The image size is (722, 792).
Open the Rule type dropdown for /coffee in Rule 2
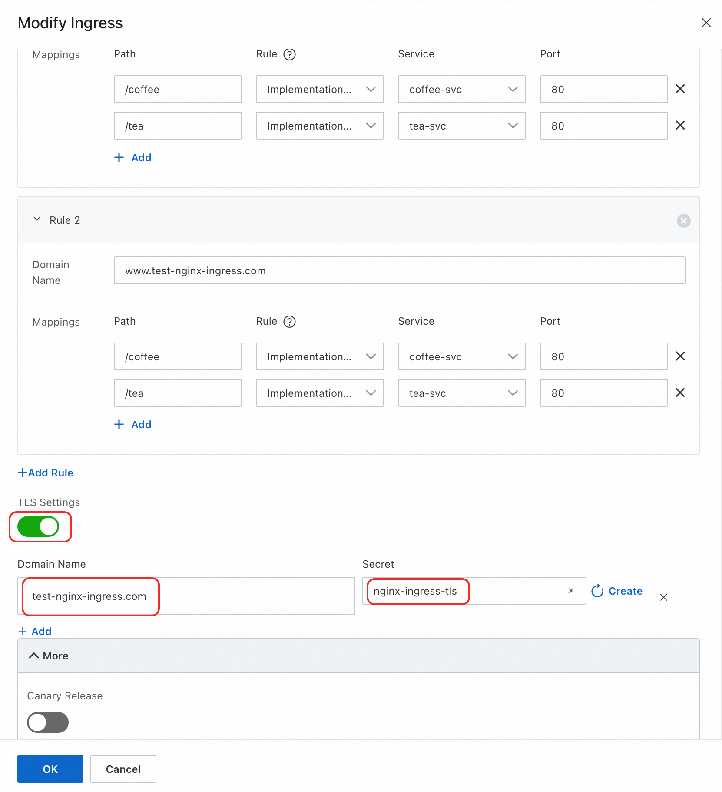click(319, 356)
